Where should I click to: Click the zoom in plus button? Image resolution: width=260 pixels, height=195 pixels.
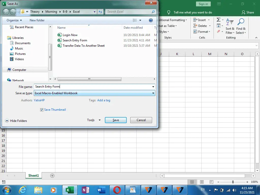(x=247, y=182)
